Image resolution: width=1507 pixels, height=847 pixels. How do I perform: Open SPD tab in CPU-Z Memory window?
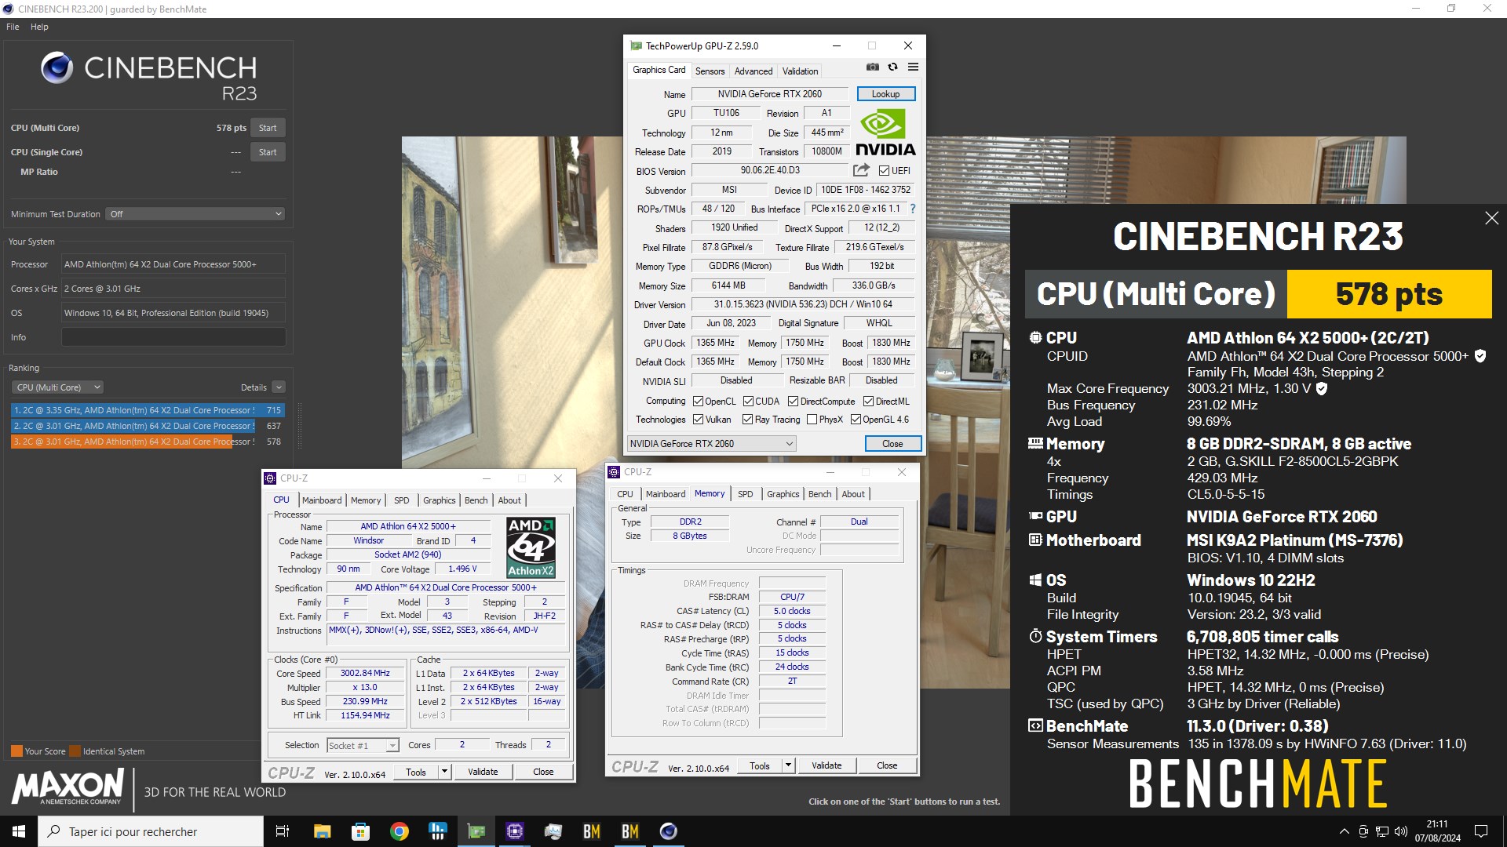tap(745, 494)
